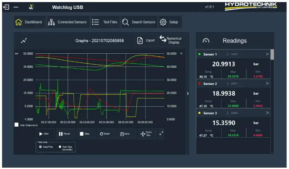Open the Setup tab
The width and height of the screenshot is (289, 169).
[x=170, y=22]
